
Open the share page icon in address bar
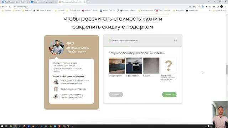point(190,6)
